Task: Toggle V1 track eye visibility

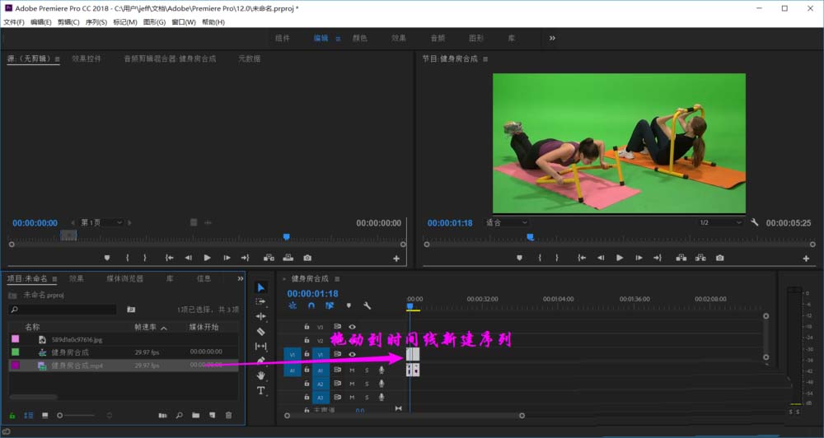Action: tap(352, 355)
